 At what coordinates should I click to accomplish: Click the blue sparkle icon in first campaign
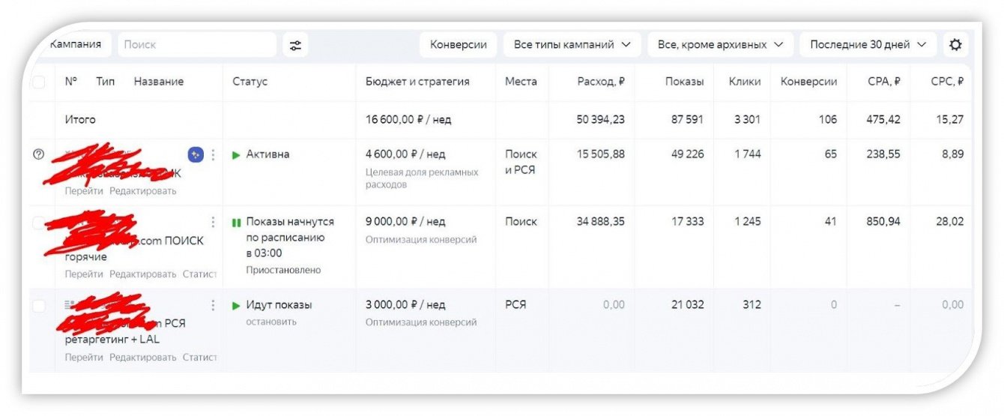coord(196,154)
